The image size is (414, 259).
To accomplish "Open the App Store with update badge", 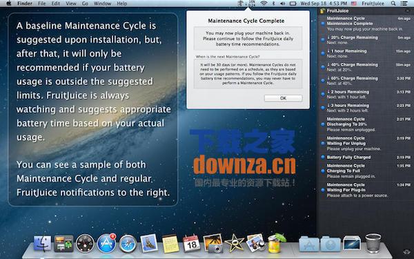I will click(106, 243).
